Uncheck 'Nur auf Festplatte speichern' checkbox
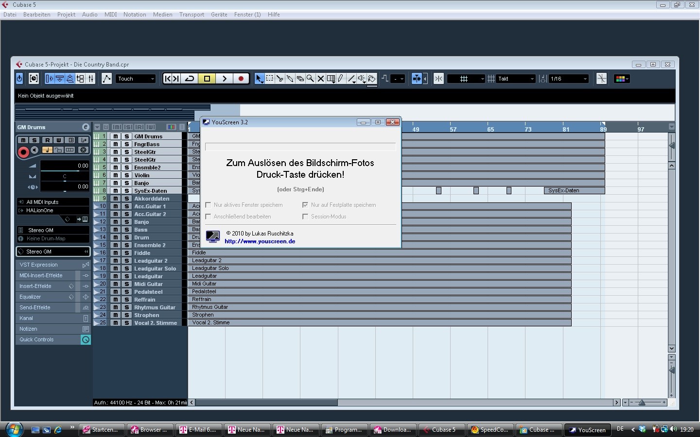Screen dimensions: 700x437 [x=305, y=205]
